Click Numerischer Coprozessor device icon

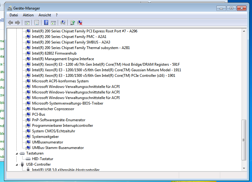[x=28, y=109]
